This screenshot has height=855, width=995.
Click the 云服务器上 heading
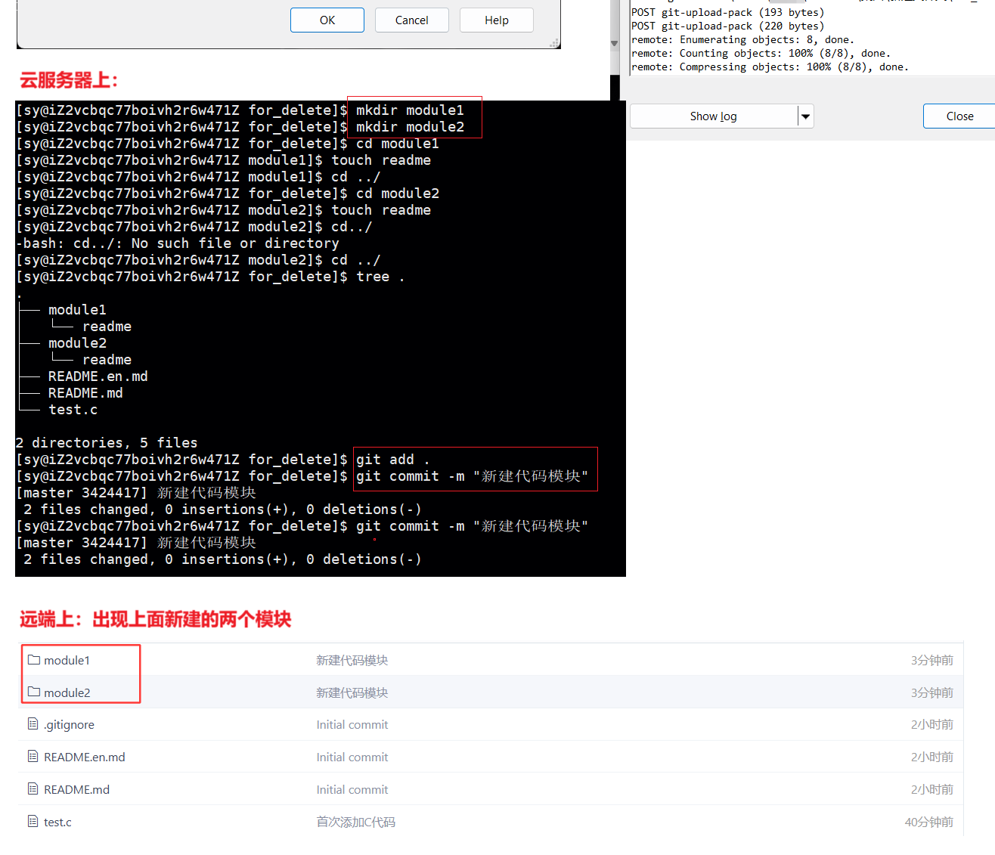tap(69, 80)
